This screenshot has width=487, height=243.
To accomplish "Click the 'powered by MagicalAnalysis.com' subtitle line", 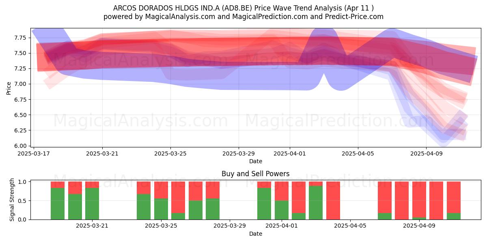I will (x=243, y=17).
